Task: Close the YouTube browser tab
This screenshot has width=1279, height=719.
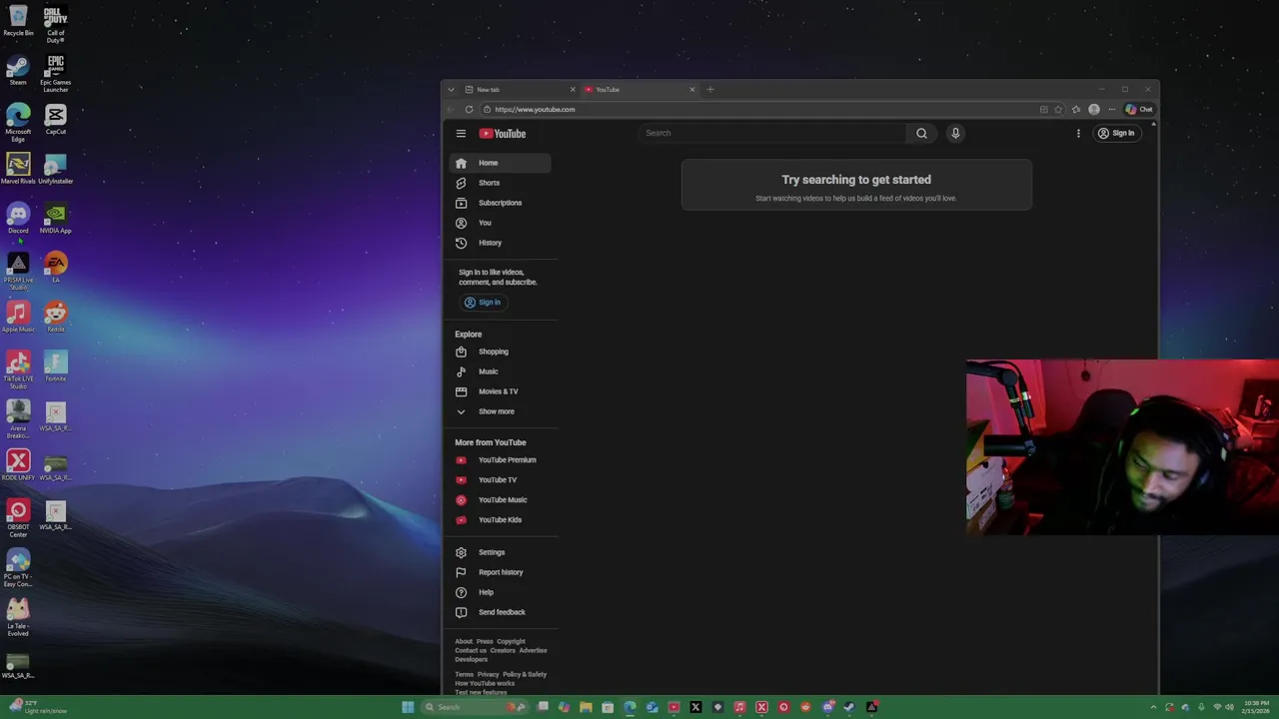Action: 691,90
